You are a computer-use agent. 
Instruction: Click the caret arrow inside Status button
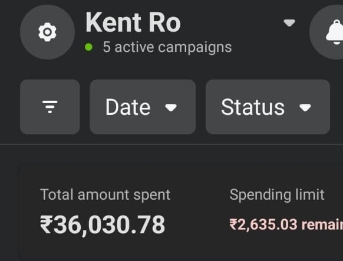[305, 108]
